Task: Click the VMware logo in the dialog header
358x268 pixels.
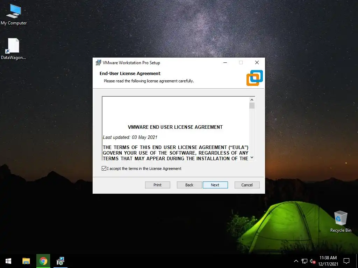Action: [x=255, y=78]
